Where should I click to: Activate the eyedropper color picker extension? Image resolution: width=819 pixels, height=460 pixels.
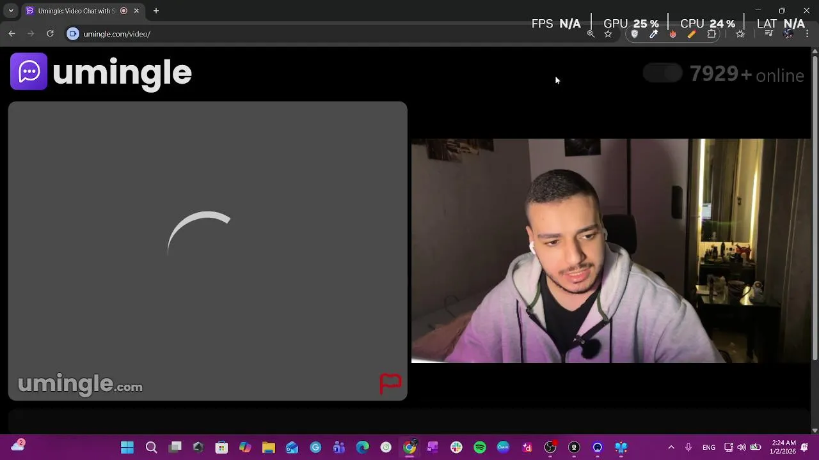(x=654, y=34)
